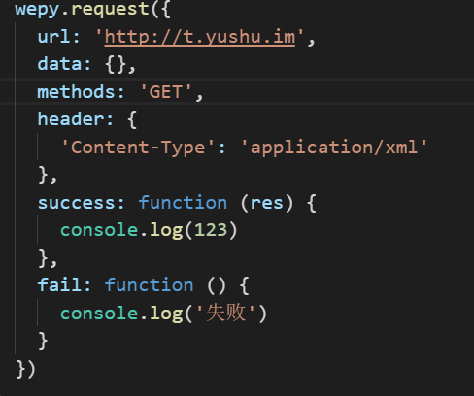Click the methods property key
The width and height of the screenshot is (474, 396).
tap(76, 91)
